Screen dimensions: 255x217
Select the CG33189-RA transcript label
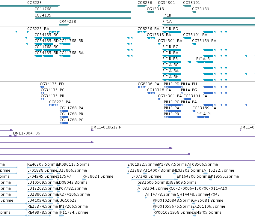(x=204, y=41)
